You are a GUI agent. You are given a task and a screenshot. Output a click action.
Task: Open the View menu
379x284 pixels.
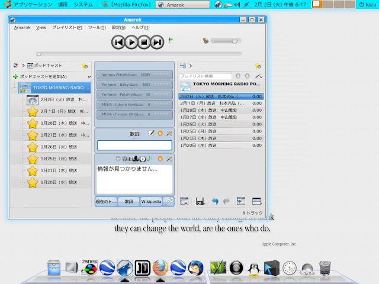coord(41,28)
